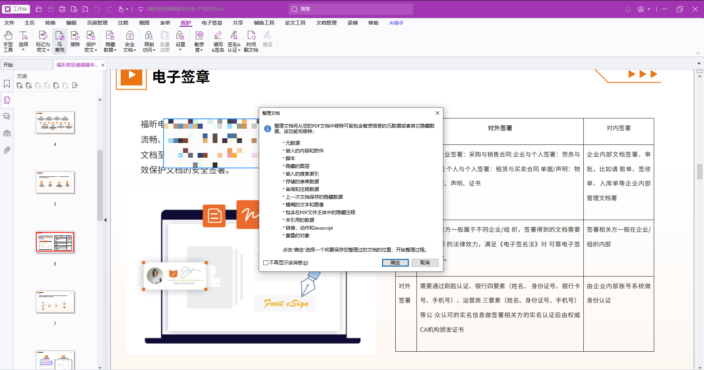
Task: Expand the 标记为密文 dropdown
Action: coord(43,41)
